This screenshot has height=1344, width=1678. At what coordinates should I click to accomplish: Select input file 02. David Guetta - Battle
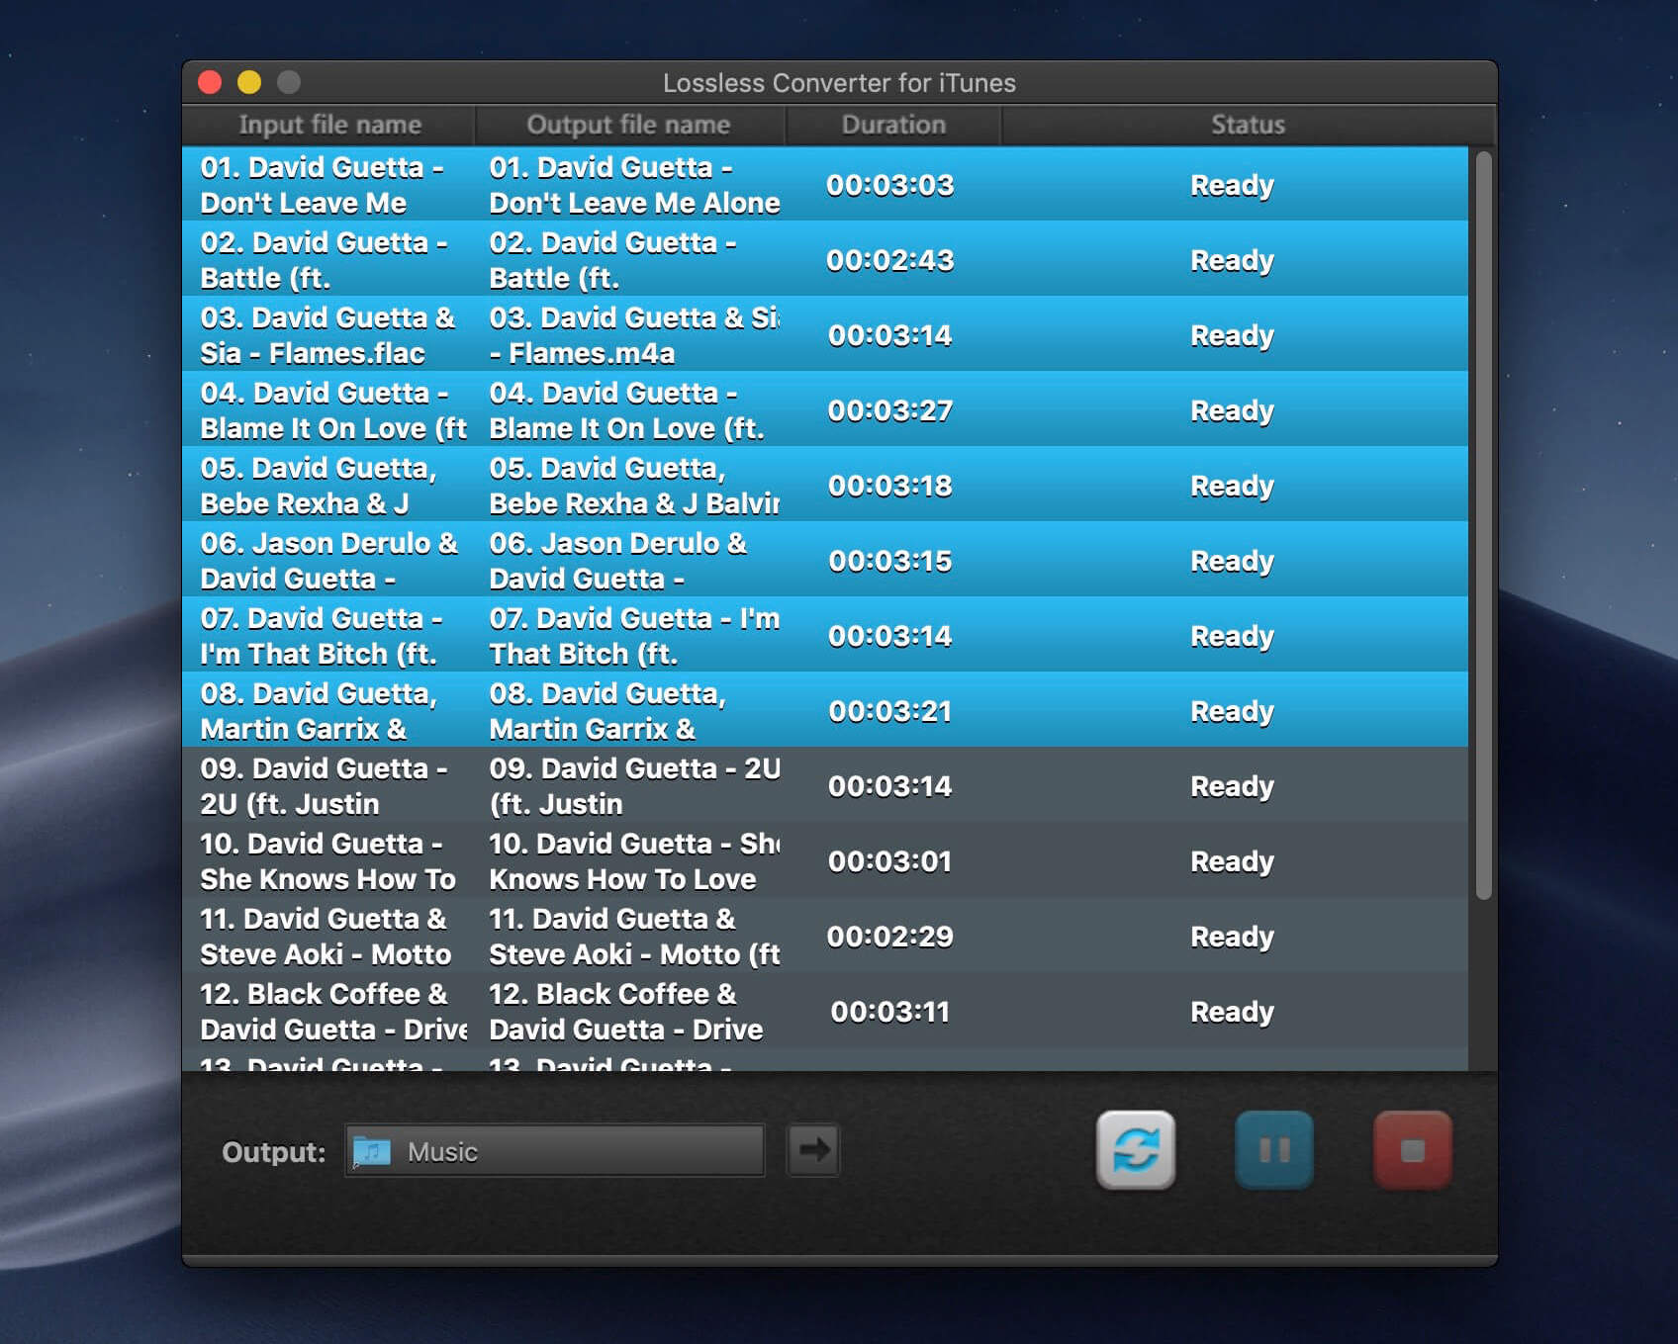pos(324,260)
